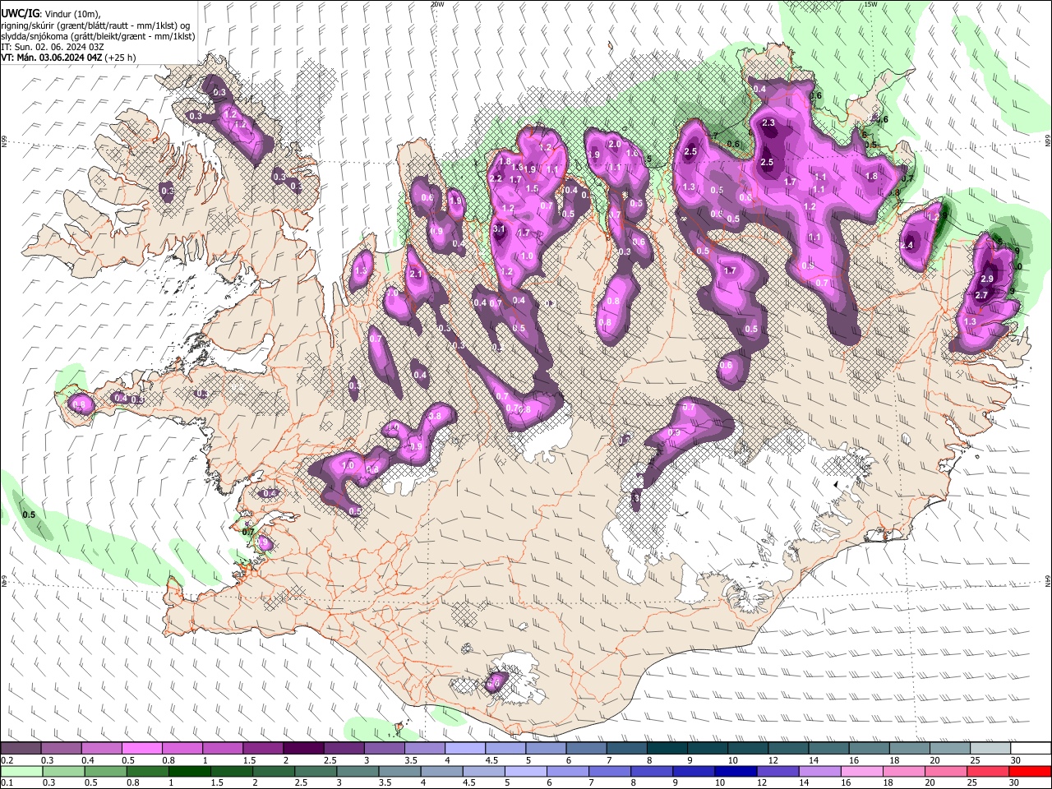Click the '4.5' label under the upper legend

click(x=491, y=761)
